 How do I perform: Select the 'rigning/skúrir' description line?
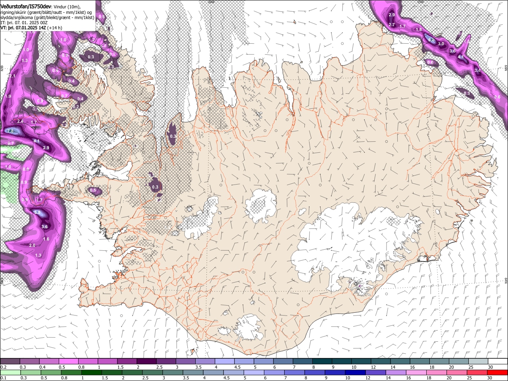[46, 12]
